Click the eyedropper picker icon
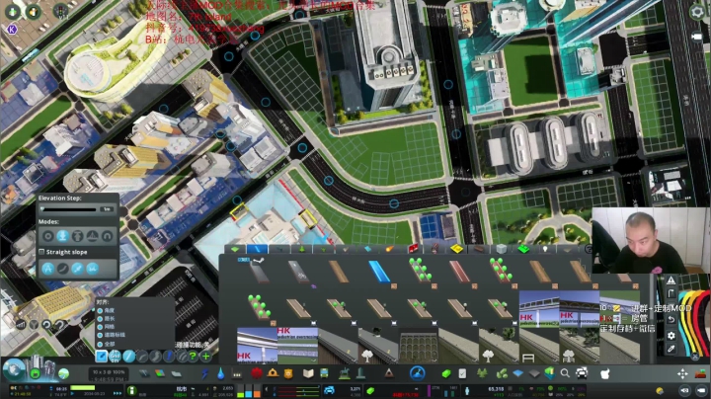The image size is (711, 399). pos(671,349)
